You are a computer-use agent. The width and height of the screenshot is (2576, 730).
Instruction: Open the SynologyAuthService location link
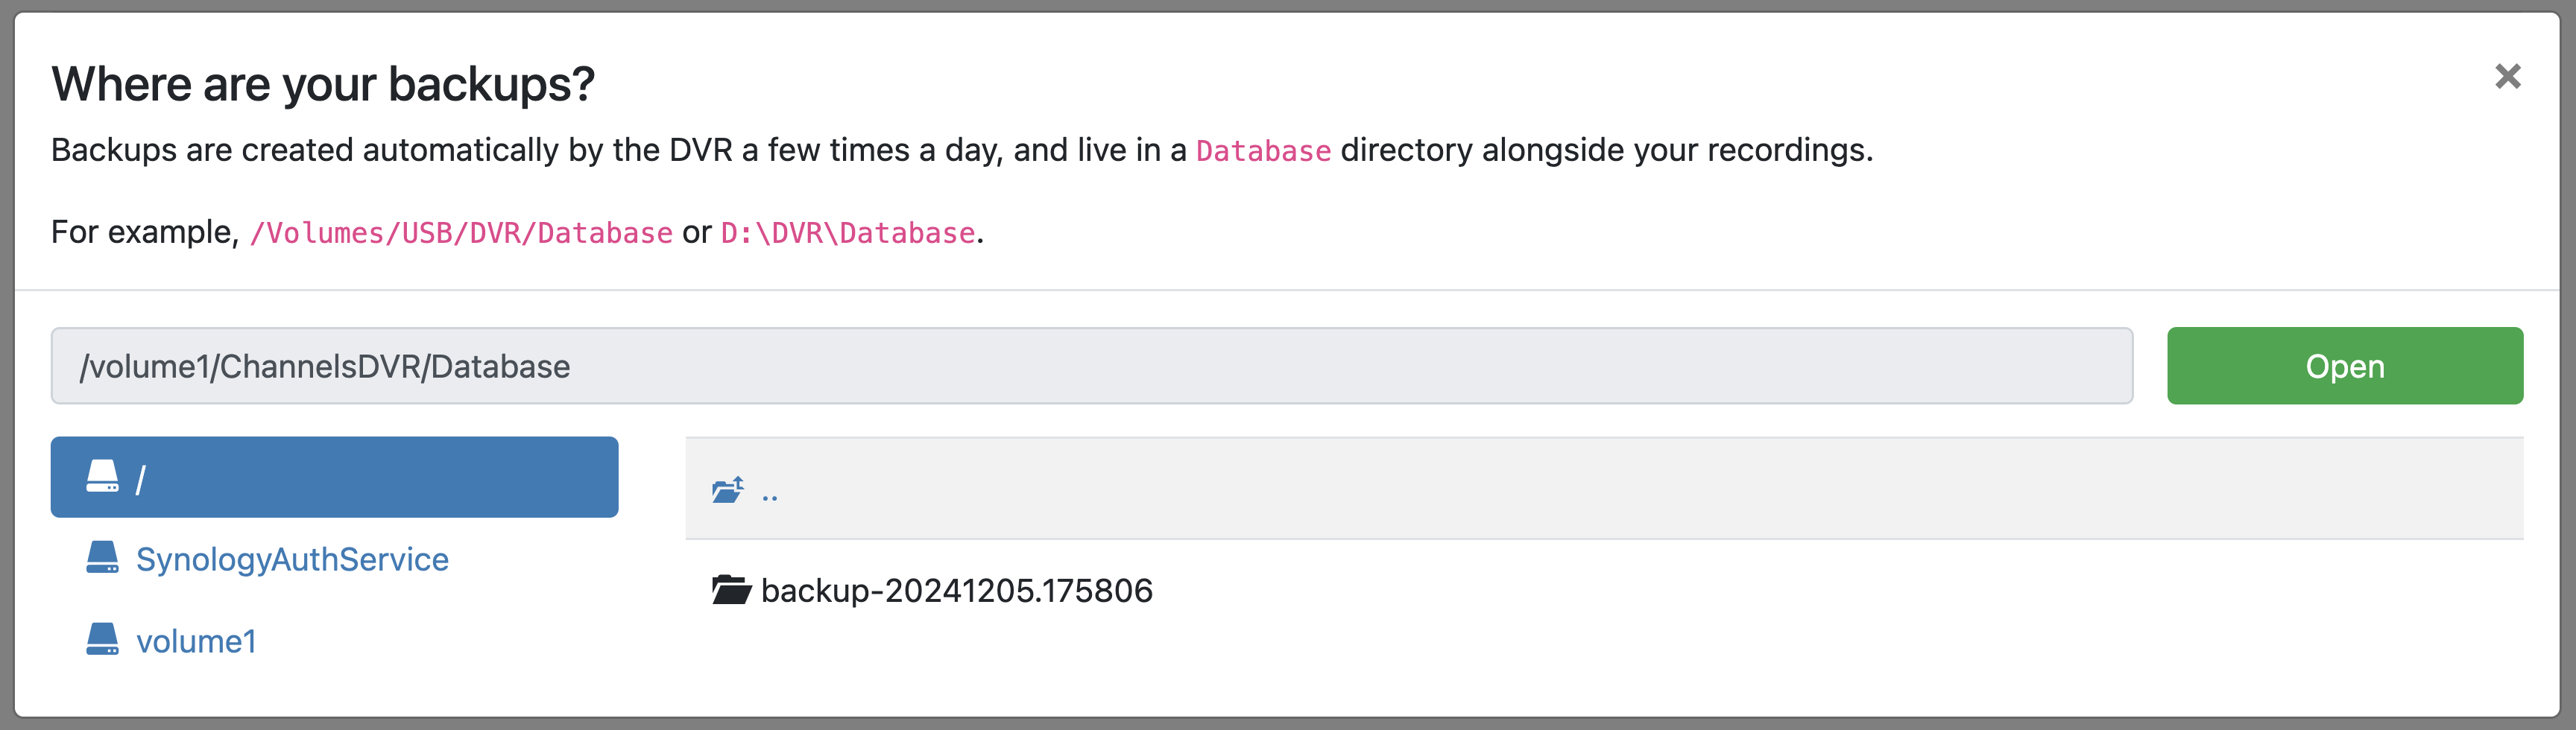pyautogui.click(x=292, y=559)
